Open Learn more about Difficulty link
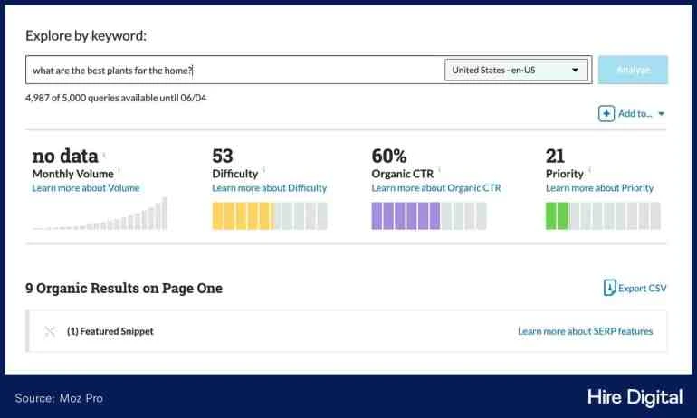Viewport: 697px width, 418px height. coord(269,188)
